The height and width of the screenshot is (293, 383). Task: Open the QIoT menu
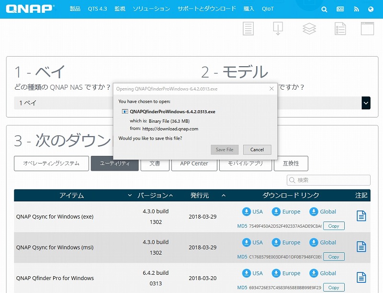pyautogui.click(x=268, y=9)
